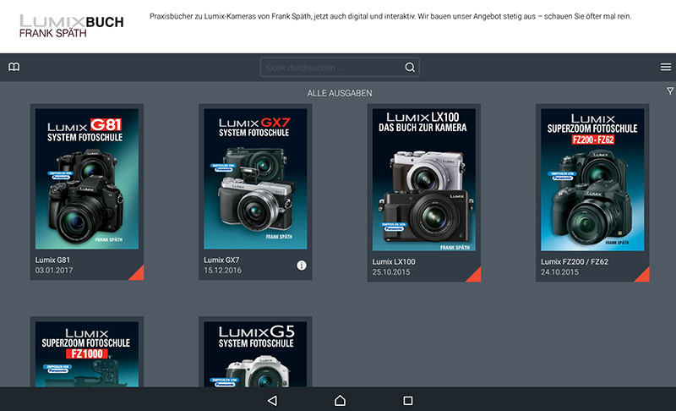Click the search magnifier icon

(410, 68)
